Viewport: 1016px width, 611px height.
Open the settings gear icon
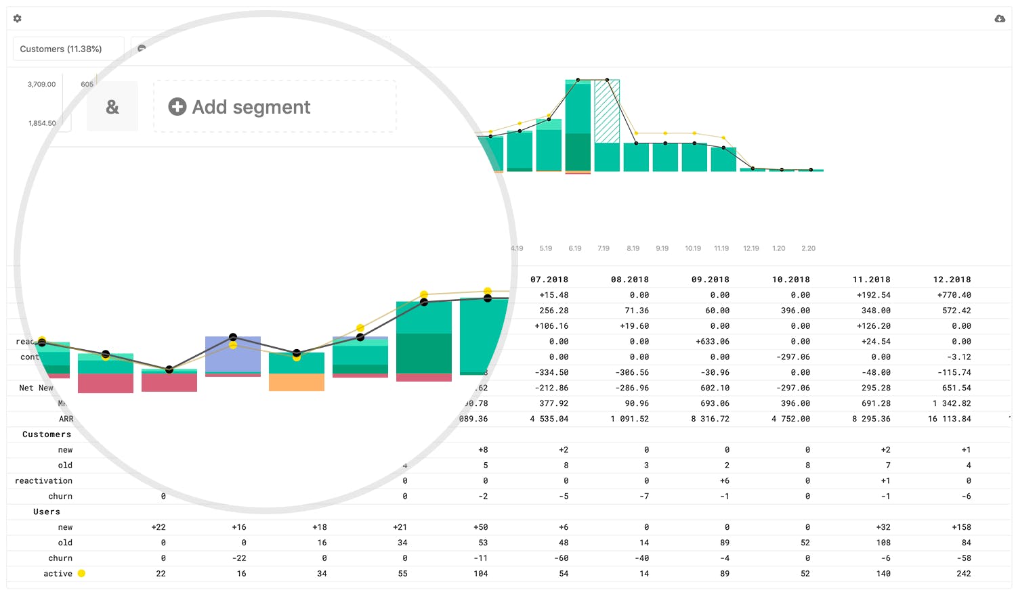(18, 18)
